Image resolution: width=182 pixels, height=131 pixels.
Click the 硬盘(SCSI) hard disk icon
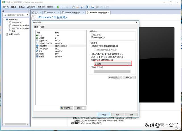point(37,41)
